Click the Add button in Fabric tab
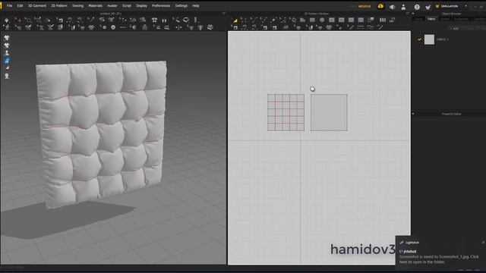Screen dimensions: 486x273 tap(454, 29)
